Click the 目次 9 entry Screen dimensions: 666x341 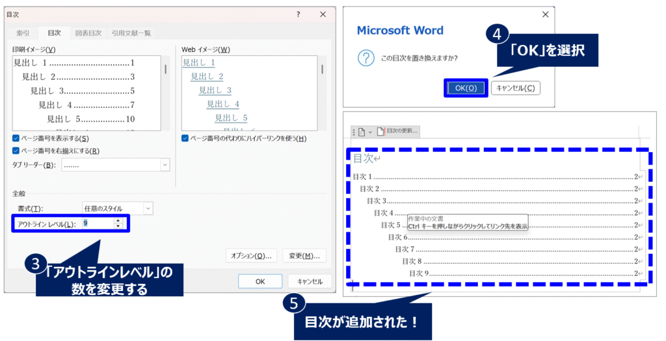(526, 273)
